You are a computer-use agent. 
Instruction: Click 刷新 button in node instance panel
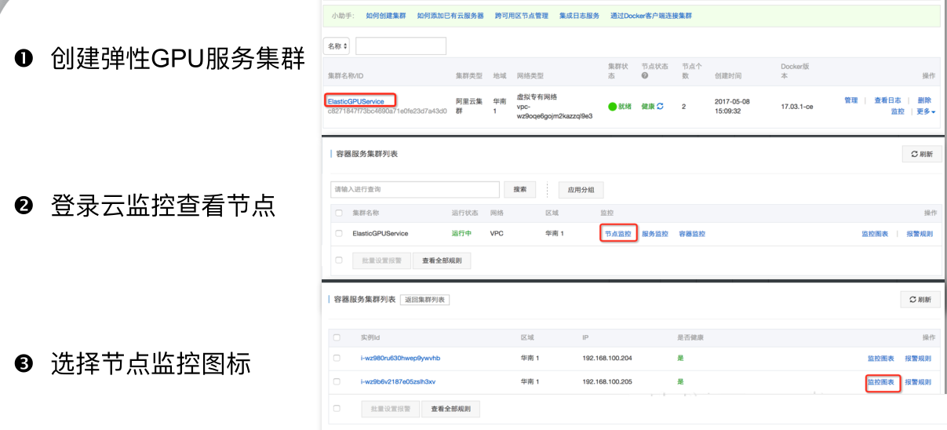point(920,300)
